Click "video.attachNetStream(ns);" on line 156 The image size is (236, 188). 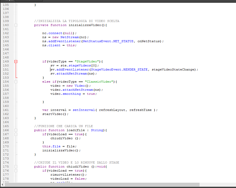pyautogui.click(x=77, y=90)
